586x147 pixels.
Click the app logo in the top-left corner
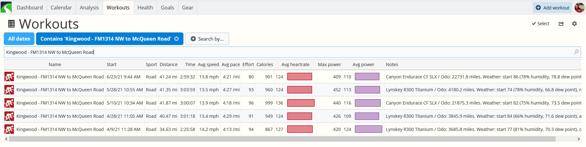pyautogui.click(x=6, y=7)
